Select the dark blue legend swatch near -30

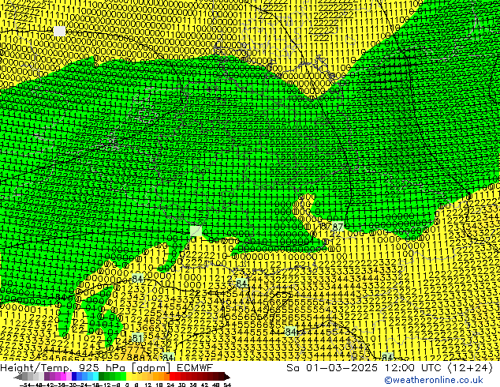point(74,377)
